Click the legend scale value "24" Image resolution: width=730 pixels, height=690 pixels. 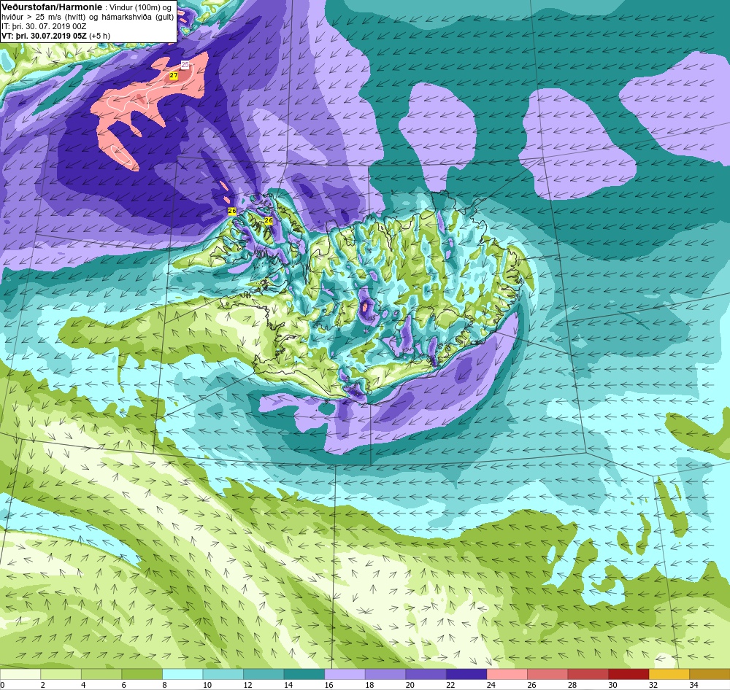click(491, 685)
